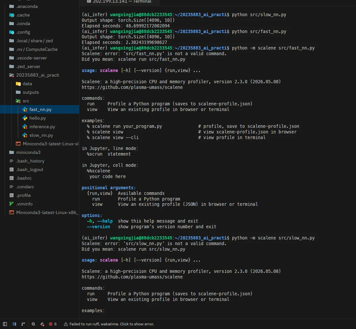Open project search magnifier icon
Image resolution: width=356 pixels, height=329 pixels.
pyautogui.click(x=33, y=324)
